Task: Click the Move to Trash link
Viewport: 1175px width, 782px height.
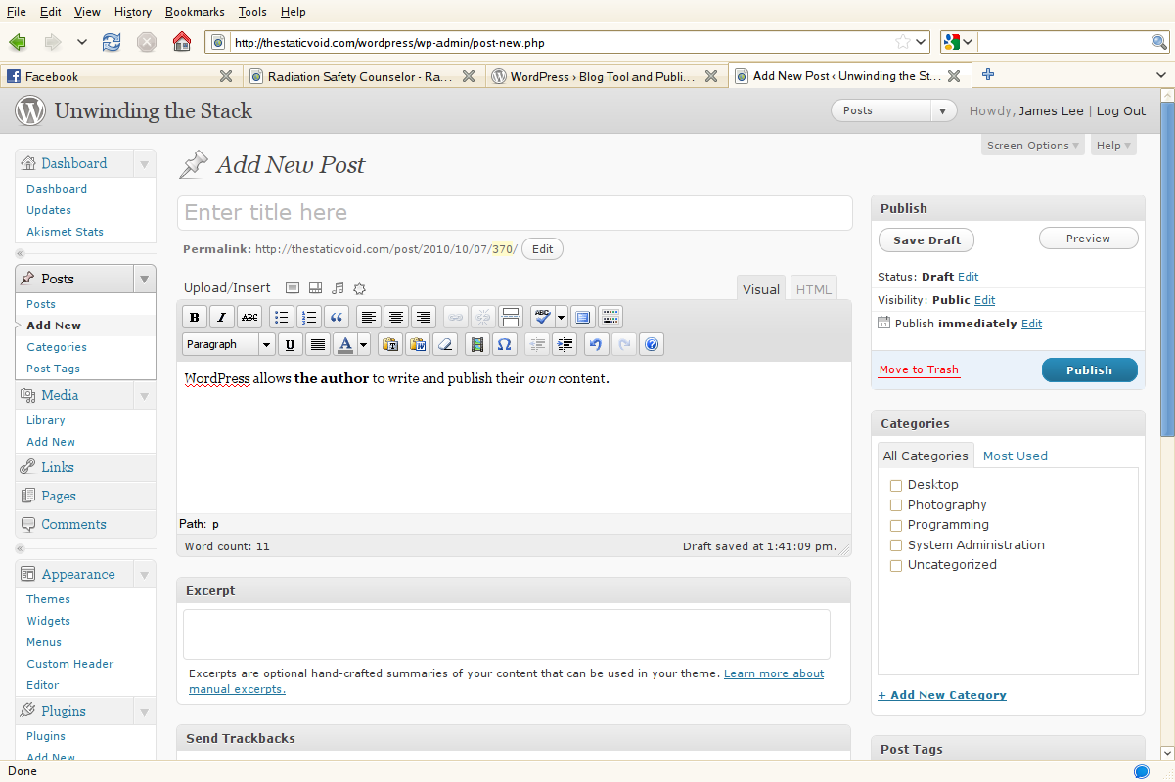Action: (919, 370)
